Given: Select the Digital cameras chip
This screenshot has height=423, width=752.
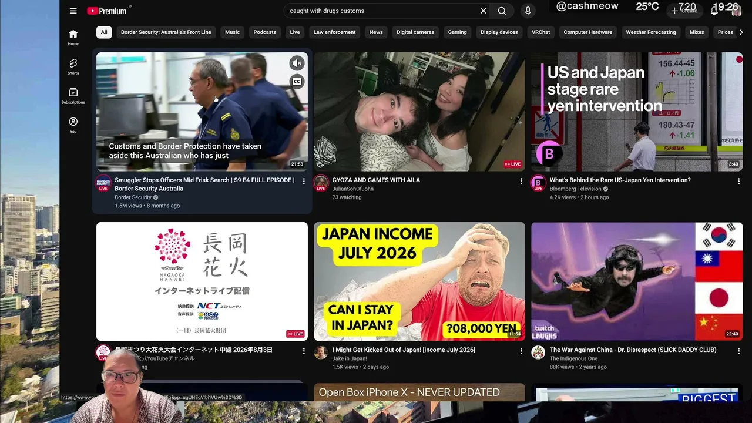Looking at the screenshot, I should [415, 32].
